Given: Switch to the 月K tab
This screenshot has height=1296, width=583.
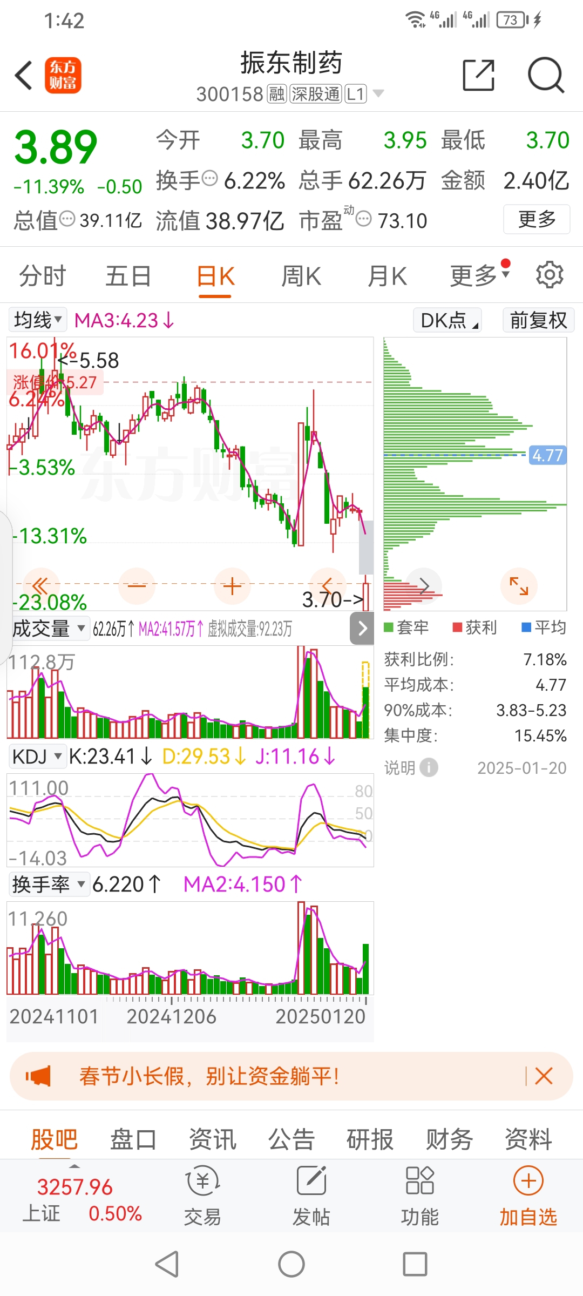Looking at the screenshot, I should pos(387,276).
